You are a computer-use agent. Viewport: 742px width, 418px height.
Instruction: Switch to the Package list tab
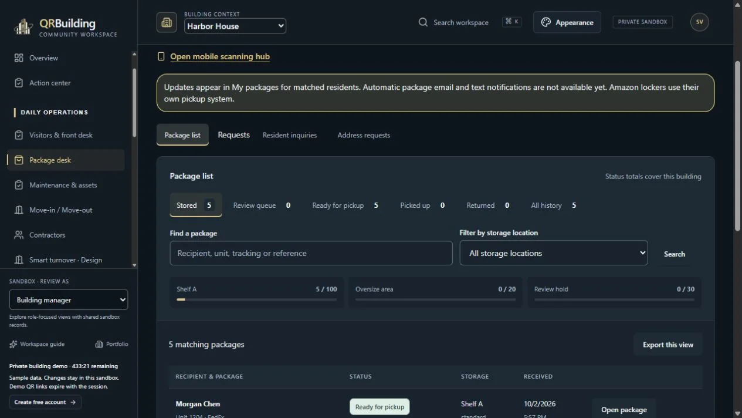[182, 135]
